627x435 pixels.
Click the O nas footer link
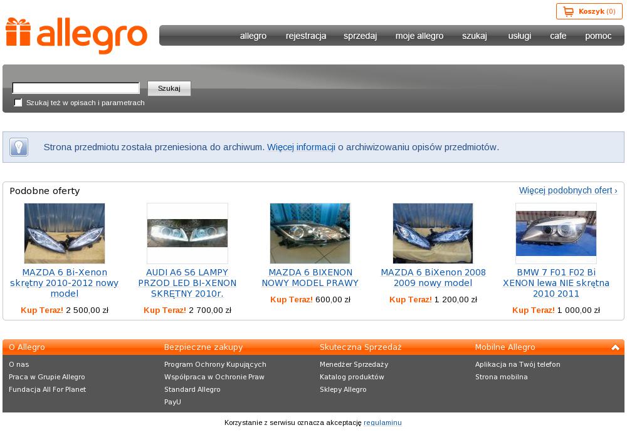tap(19, 364)
